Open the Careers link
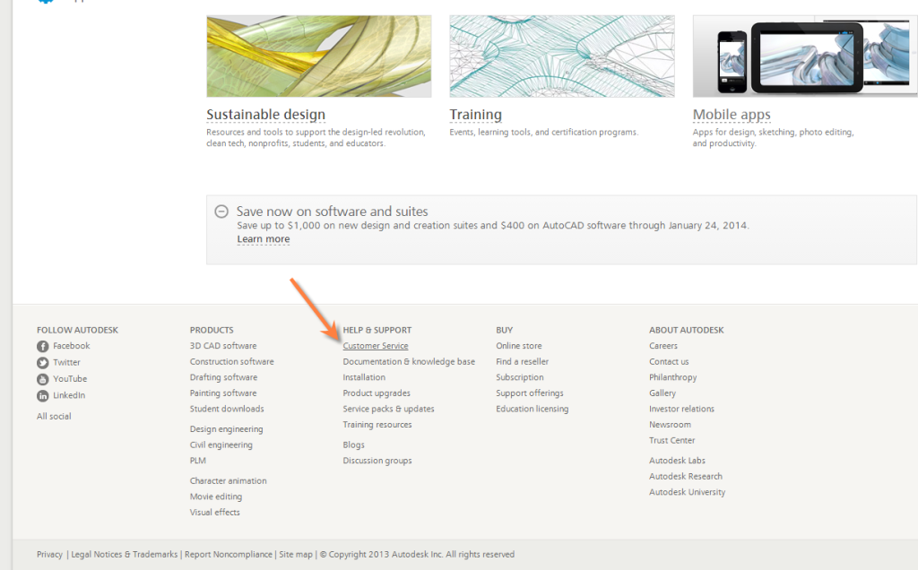Viewport: 918px width, 570px height. (x=663, y=346)
